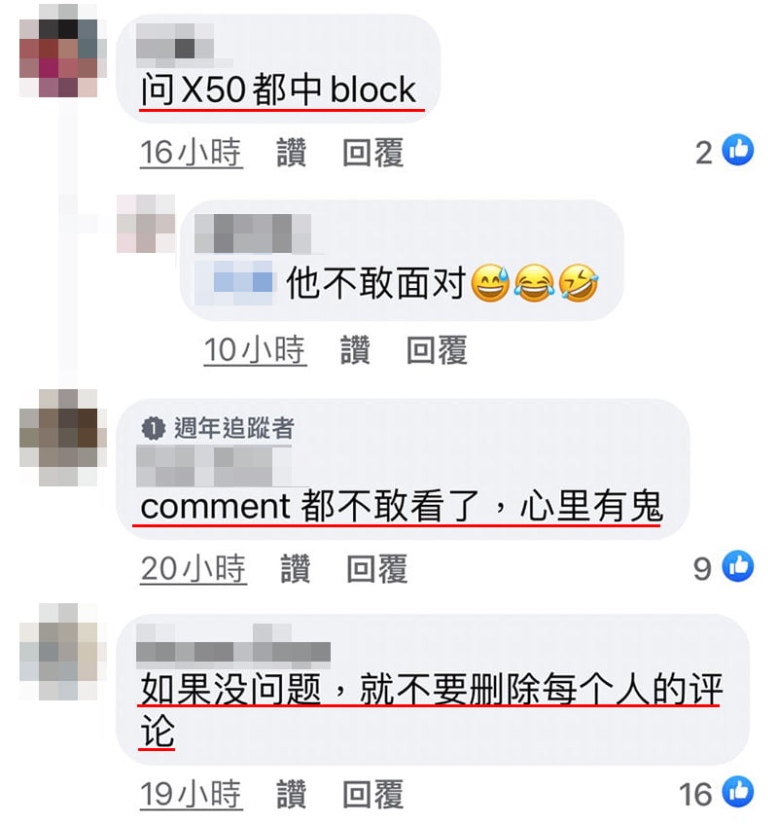Click the 週年追蹤者 anniversary badge icon
This screenshot has width=778, height=824.
154,428
